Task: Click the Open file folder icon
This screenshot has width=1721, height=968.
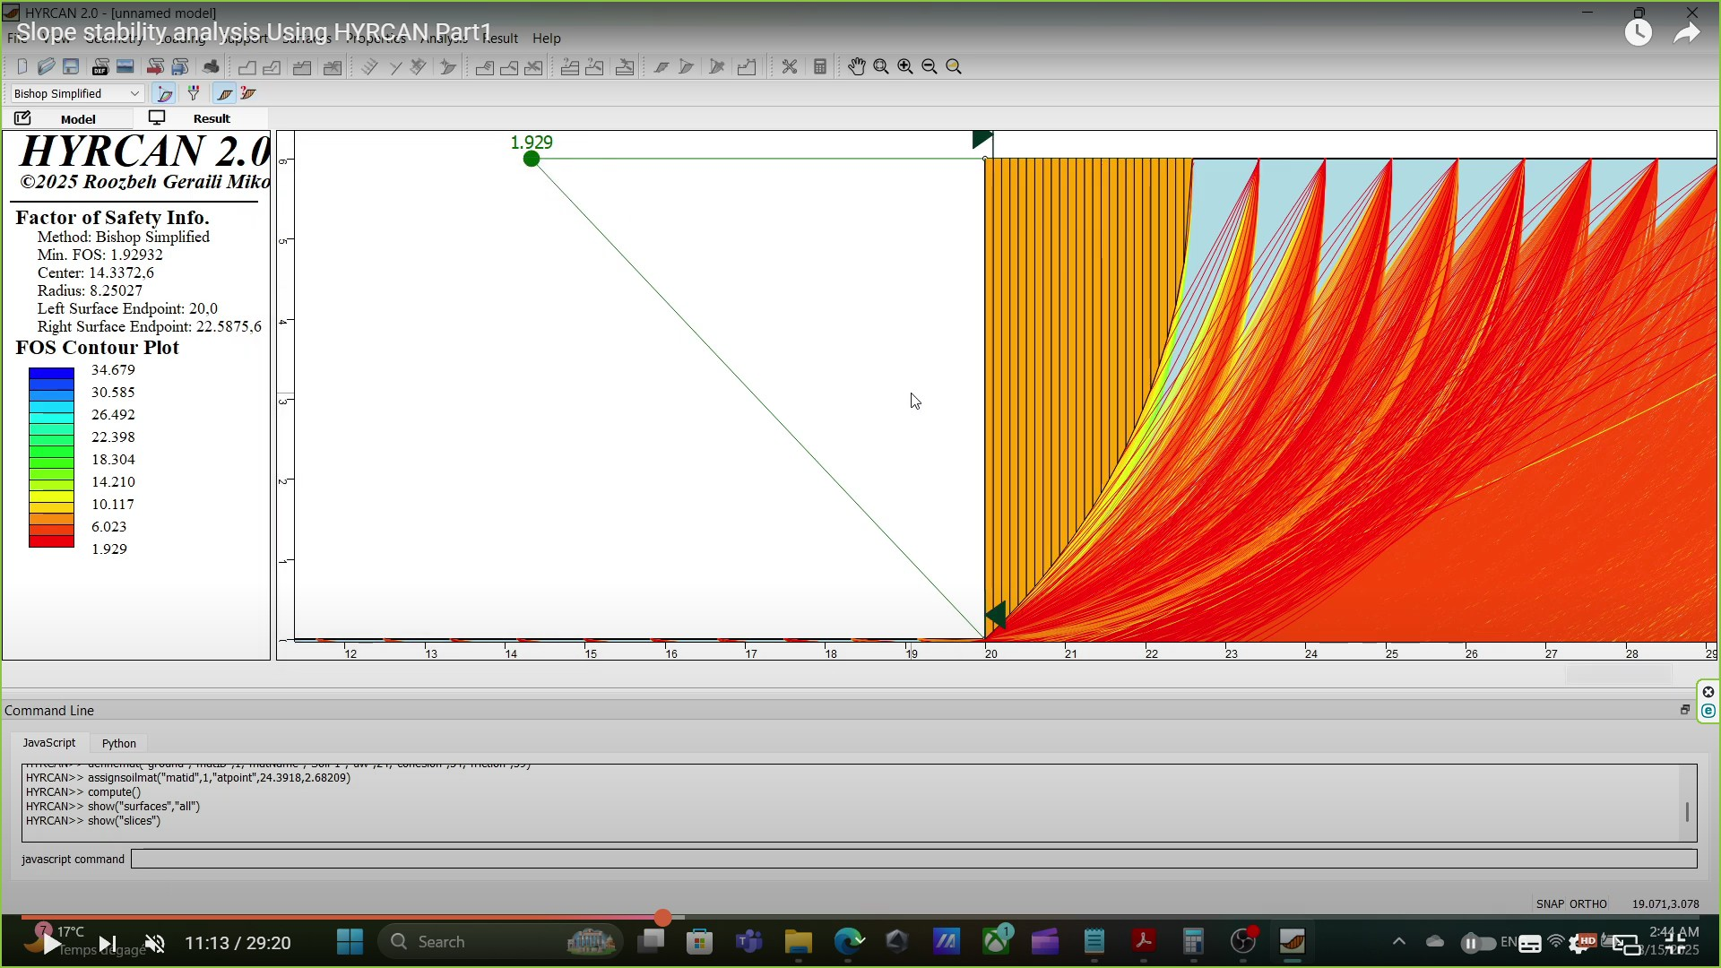Action: click(47, 66)
